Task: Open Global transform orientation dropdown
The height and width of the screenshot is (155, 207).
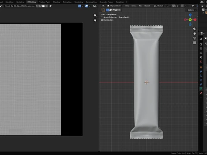Action: pos(160,6)
